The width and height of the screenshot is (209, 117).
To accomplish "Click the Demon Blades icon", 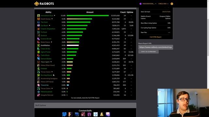I will pyautogui.click(x=39, y=58).
